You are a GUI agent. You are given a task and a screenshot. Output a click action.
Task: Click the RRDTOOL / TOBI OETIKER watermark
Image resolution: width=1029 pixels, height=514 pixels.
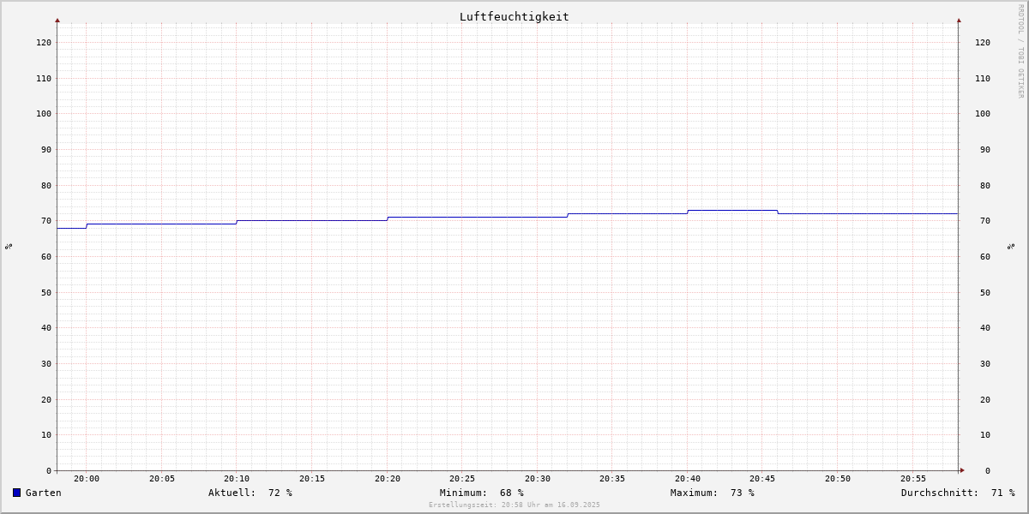tap(1020, 51)
